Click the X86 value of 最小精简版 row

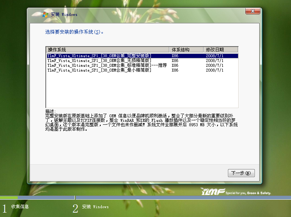tap(175, 70)
